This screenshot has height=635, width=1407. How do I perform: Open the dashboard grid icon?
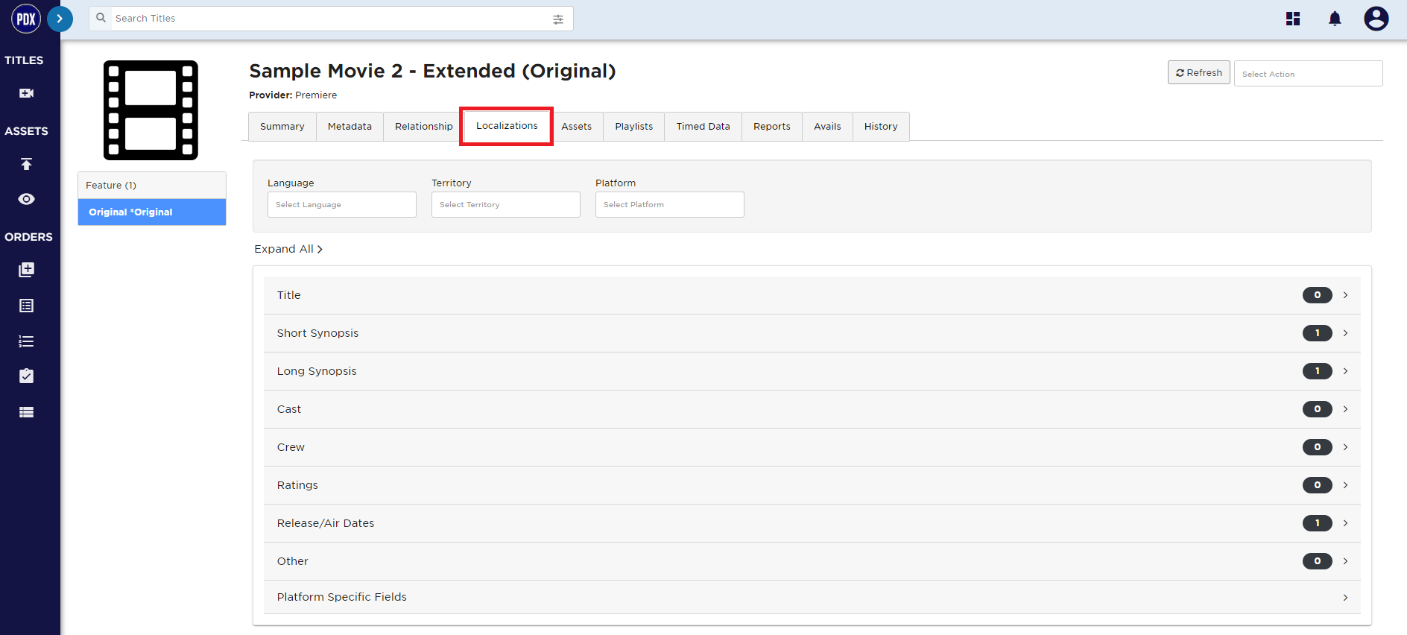(x=1293, y=19)
